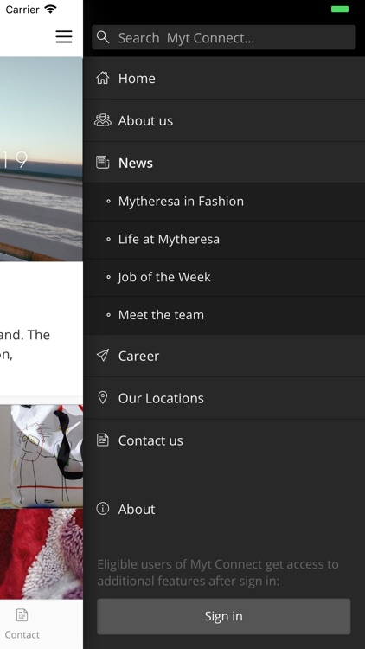Open the Contact bottom tab label
Viewport: 365px width, 649px height.
pos(22,634)
